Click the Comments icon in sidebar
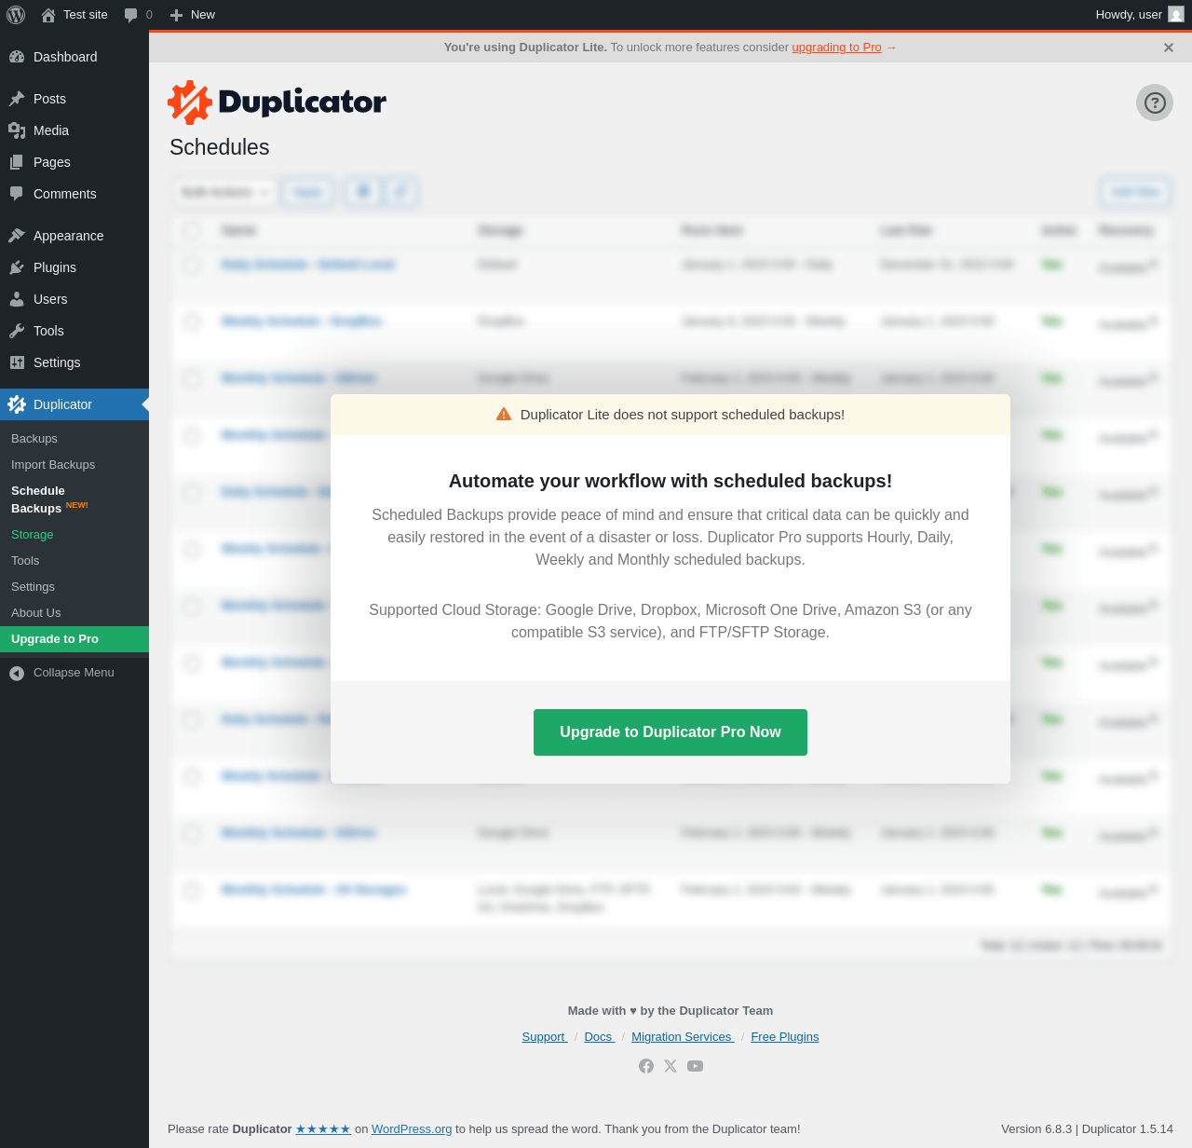Screen dimensions: 1192x1148 pyautogui.click(x=17, y=194)
